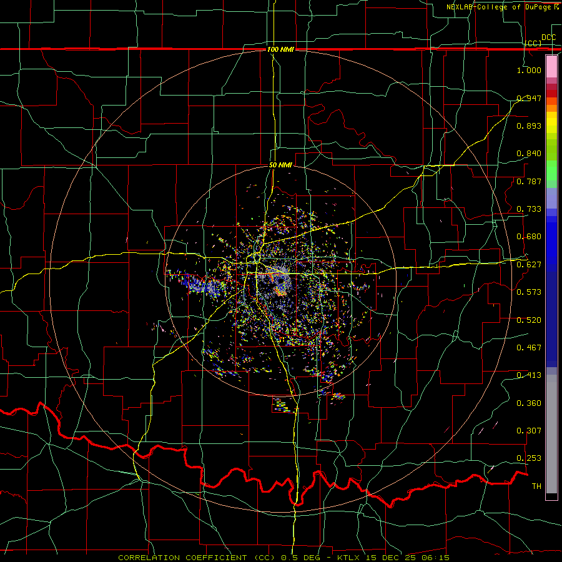This screenshot has height=562, width=562.
Task: Click the 0.253 legend value
Action: 529,458
